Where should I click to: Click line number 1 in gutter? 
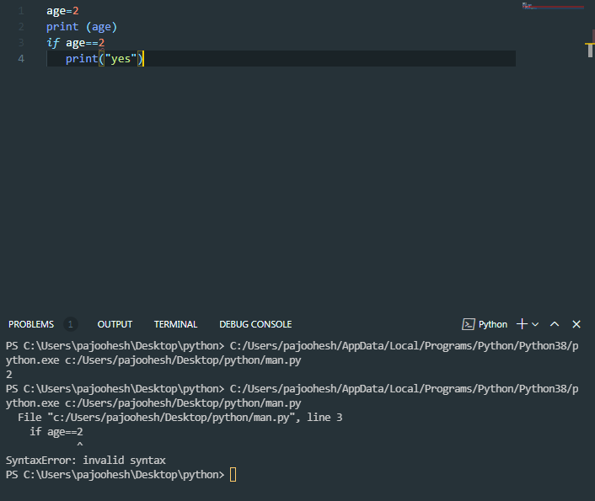pyautogui.click(x=22, y=10)
